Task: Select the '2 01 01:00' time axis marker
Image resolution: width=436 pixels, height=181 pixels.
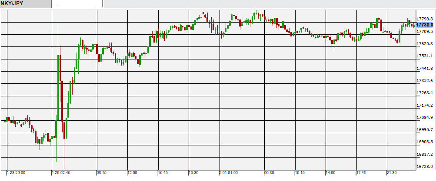Action: coord(229,173)
